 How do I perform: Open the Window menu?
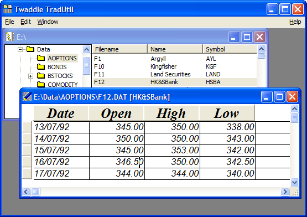(48, 22)
